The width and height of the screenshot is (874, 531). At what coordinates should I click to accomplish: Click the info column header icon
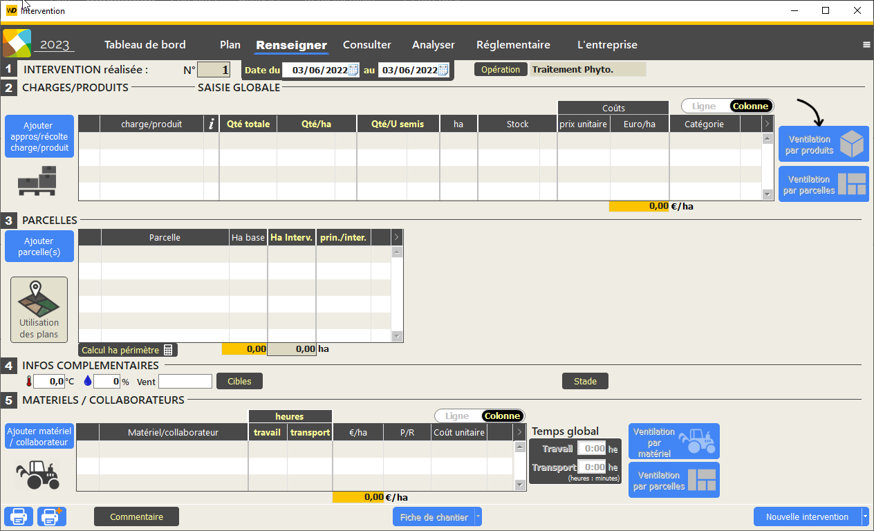[x=211, y=124]
